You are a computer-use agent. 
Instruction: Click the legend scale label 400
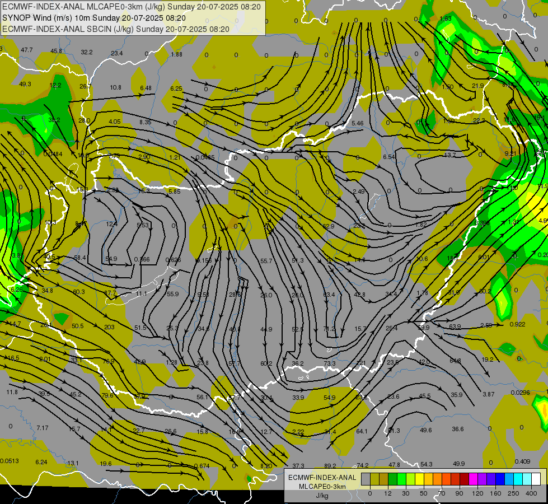pyautogui.click(x=531, y=493)
